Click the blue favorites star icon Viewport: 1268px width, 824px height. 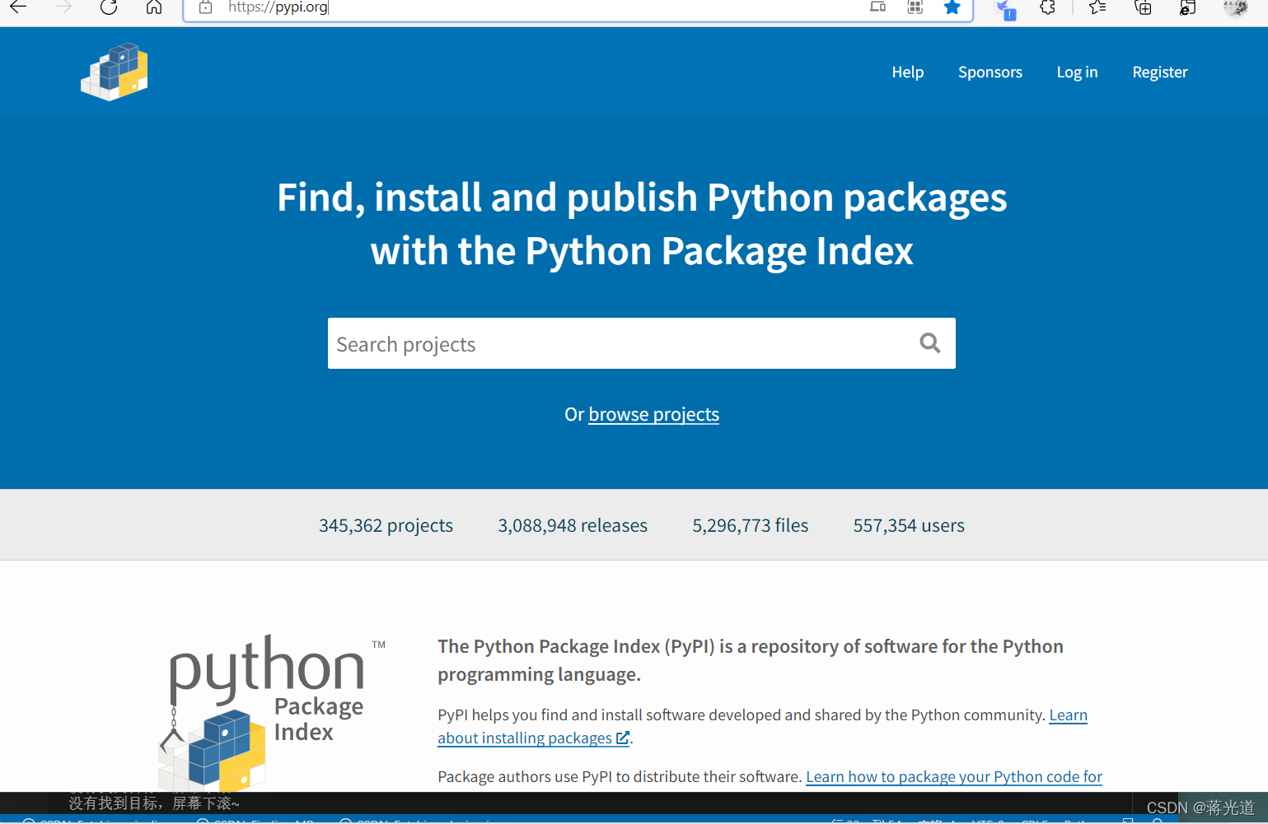point(952,7)
